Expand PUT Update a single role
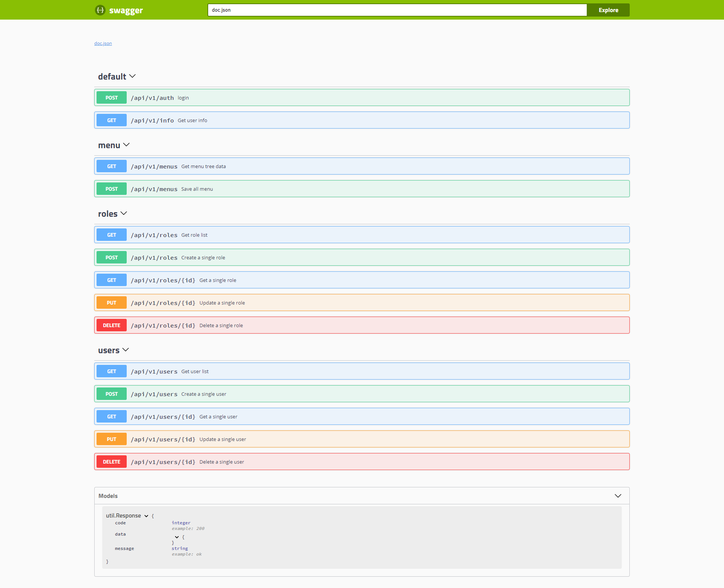The image size is (724, 588). pyautogui.click(x=361, y=303)
